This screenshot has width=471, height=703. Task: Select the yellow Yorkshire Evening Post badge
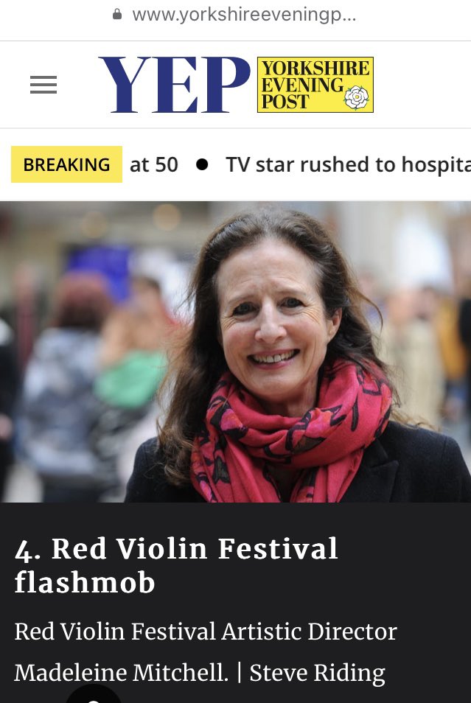coord(315,85)
